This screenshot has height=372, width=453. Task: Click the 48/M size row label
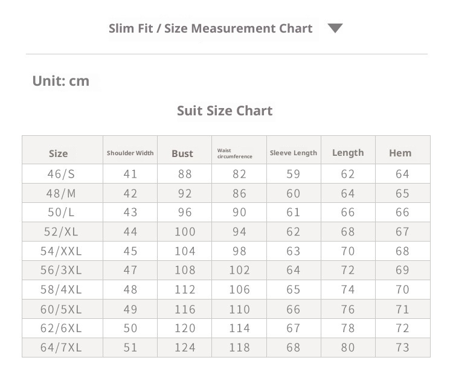pos(62,193)
